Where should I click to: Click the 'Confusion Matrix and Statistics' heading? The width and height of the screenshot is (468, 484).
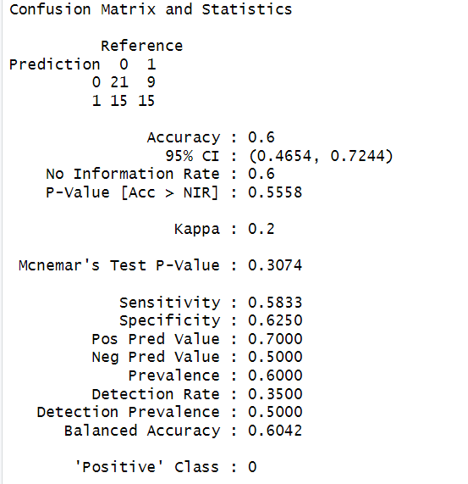[x=151, y=9]
